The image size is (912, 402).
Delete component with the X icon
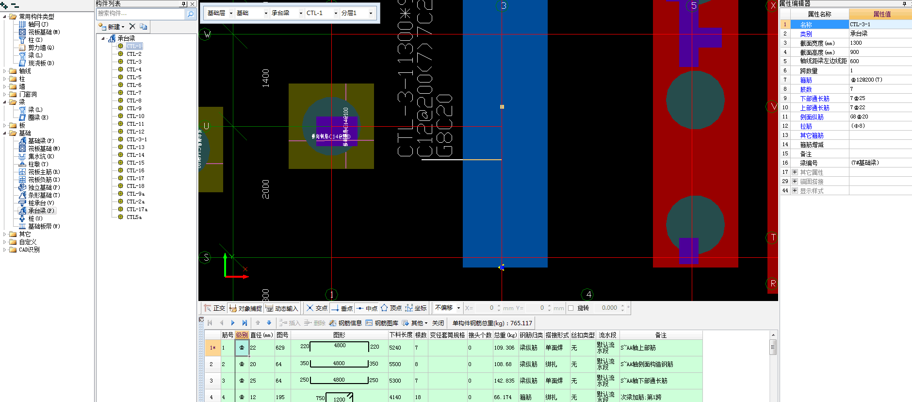tap(132, 27)
